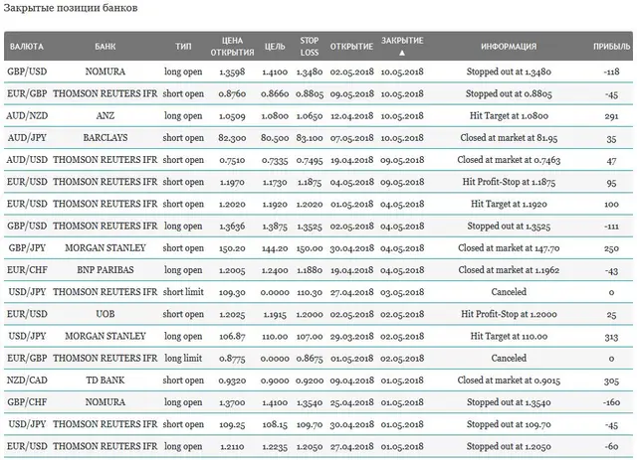The width and height of the screenshot is (637, 460).
Task: Select the BARCLAYS bank cell
Action: 106,138
